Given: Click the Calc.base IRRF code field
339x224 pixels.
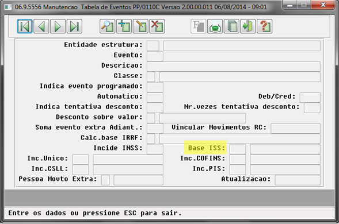Looking at the screenshot, I should click(x=151, y=139).
